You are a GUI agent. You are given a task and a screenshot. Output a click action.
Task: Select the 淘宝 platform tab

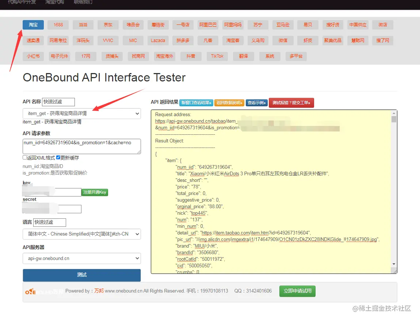[33, 25]
